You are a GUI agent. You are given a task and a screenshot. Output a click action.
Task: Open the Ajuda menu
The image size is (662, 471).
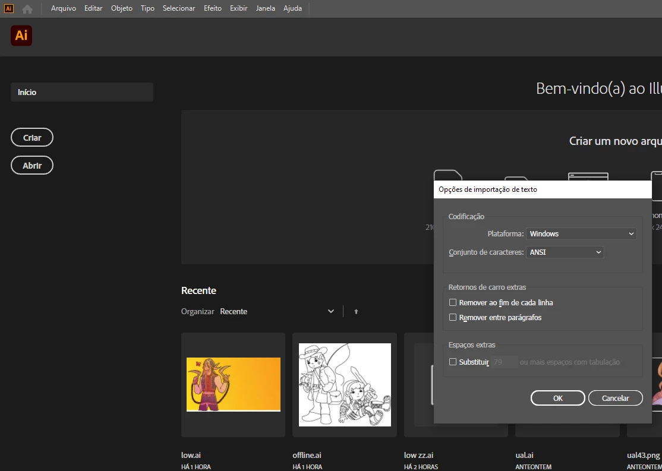[x=292, y=8]
